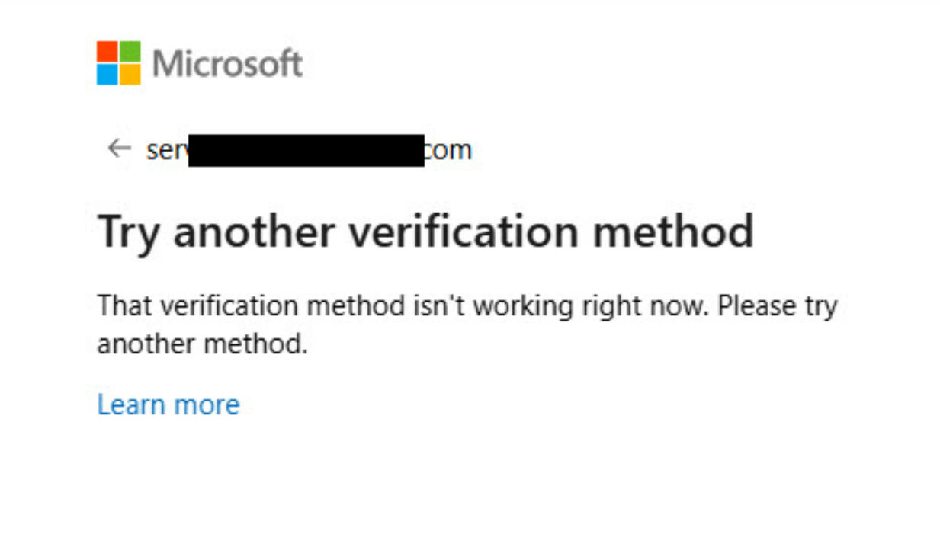Click the Microsoft four-square logo

119,62
